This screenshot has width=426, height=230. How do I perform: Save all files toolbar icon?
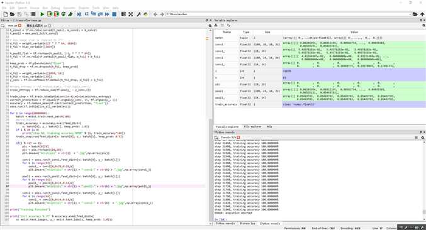click(26, 14)
